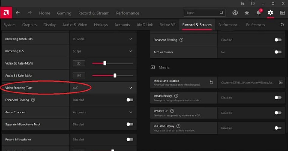Browse for Media save location folder
The image size is (288, 151).
click(280, 83)
